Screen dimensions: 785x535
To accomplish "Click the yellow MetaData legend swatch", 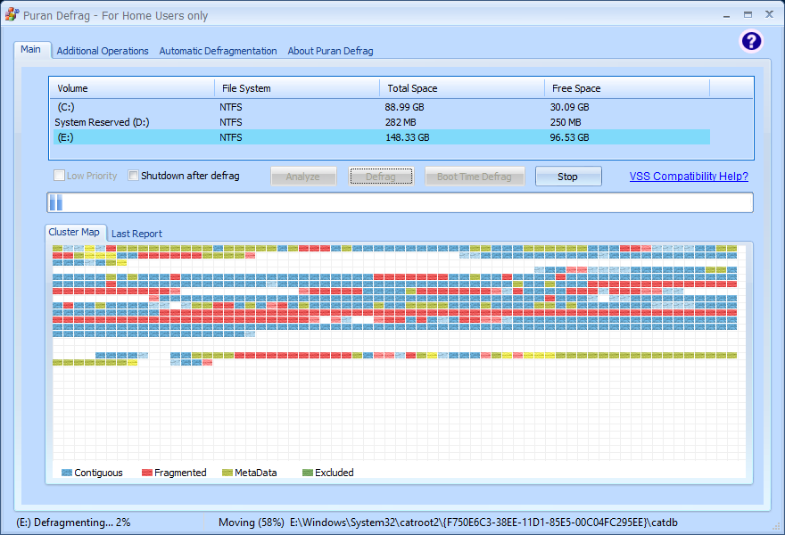I will [x=227, y=473].
